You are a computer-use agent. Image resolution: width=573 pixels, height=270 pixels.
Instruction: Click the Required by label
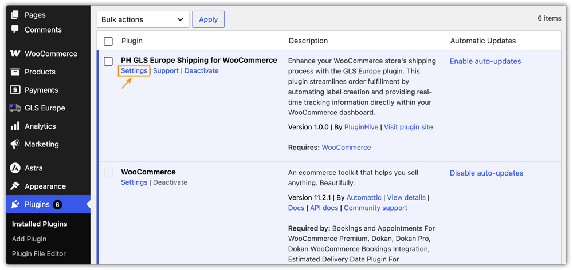(309, 228)
